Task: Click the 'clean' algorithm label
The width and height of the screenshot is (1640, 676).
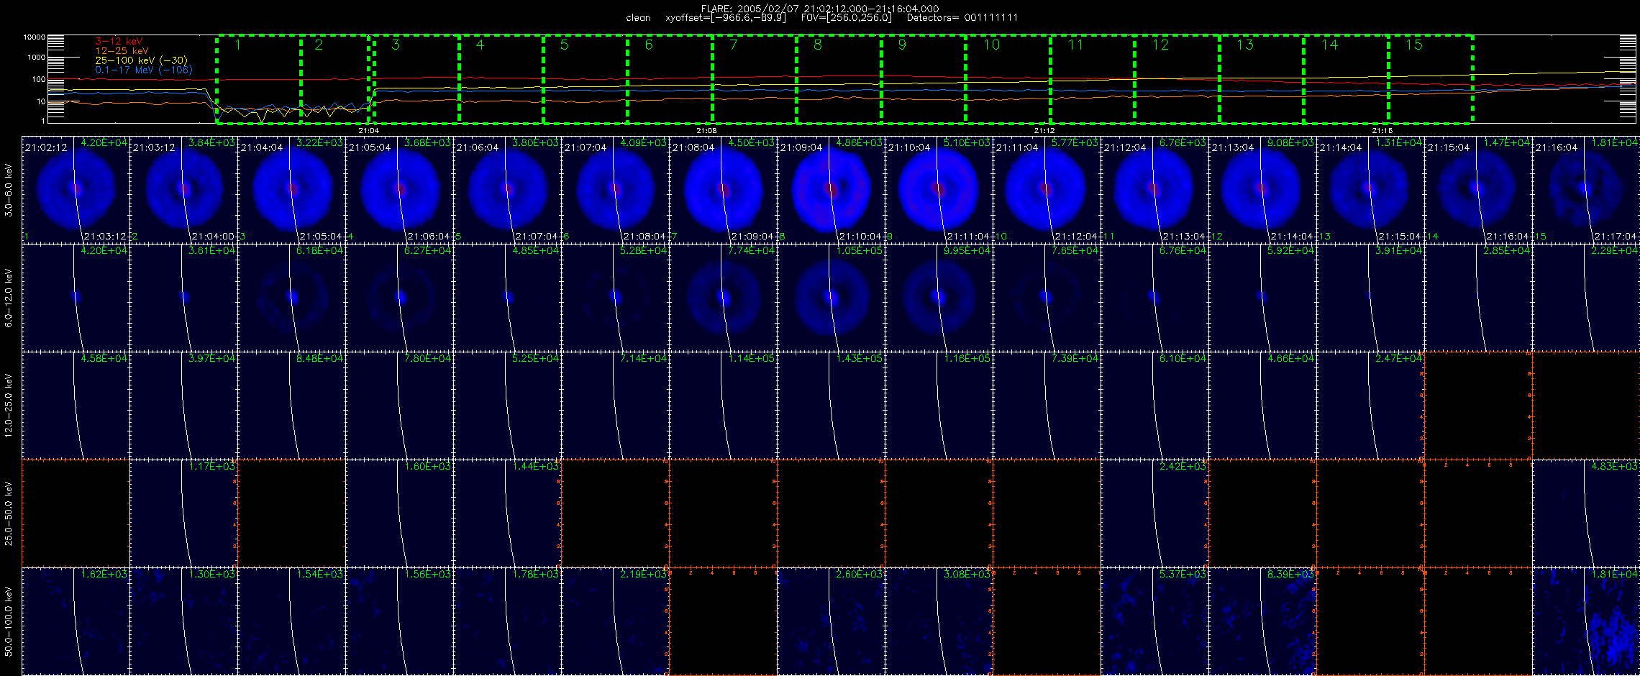Action: (638, 18)
